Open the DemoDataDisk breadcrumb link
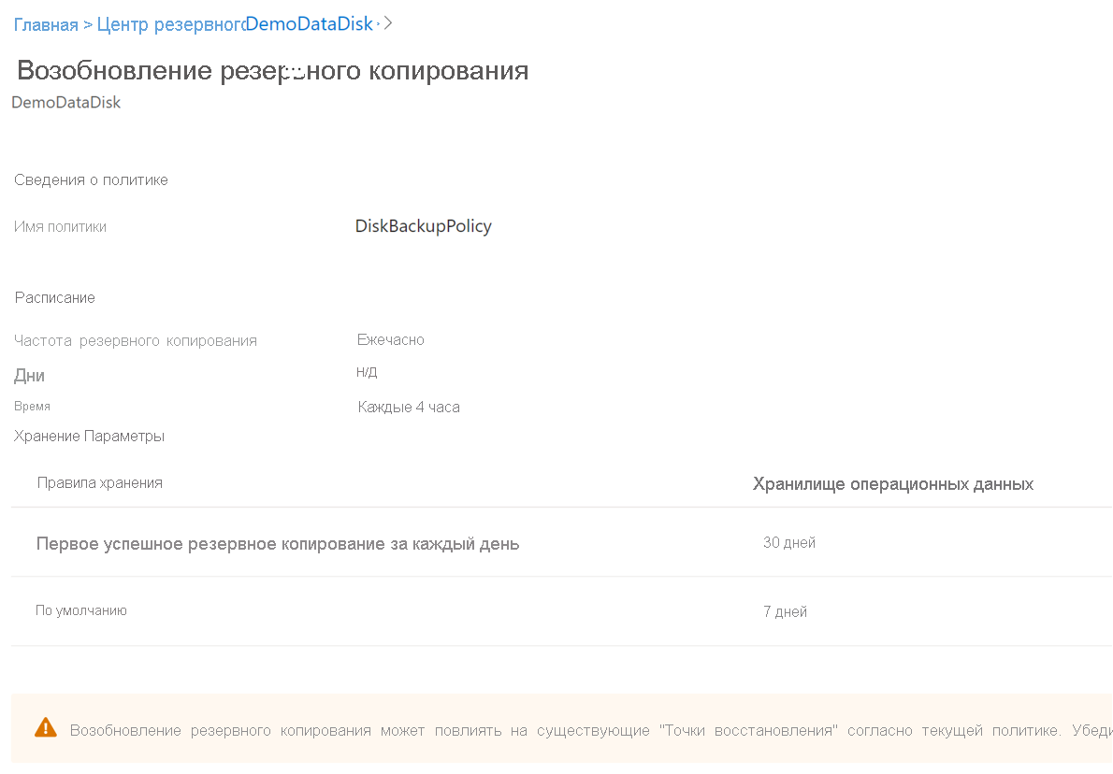Viewport: 1113px width, 774px height. pos(309,23)
